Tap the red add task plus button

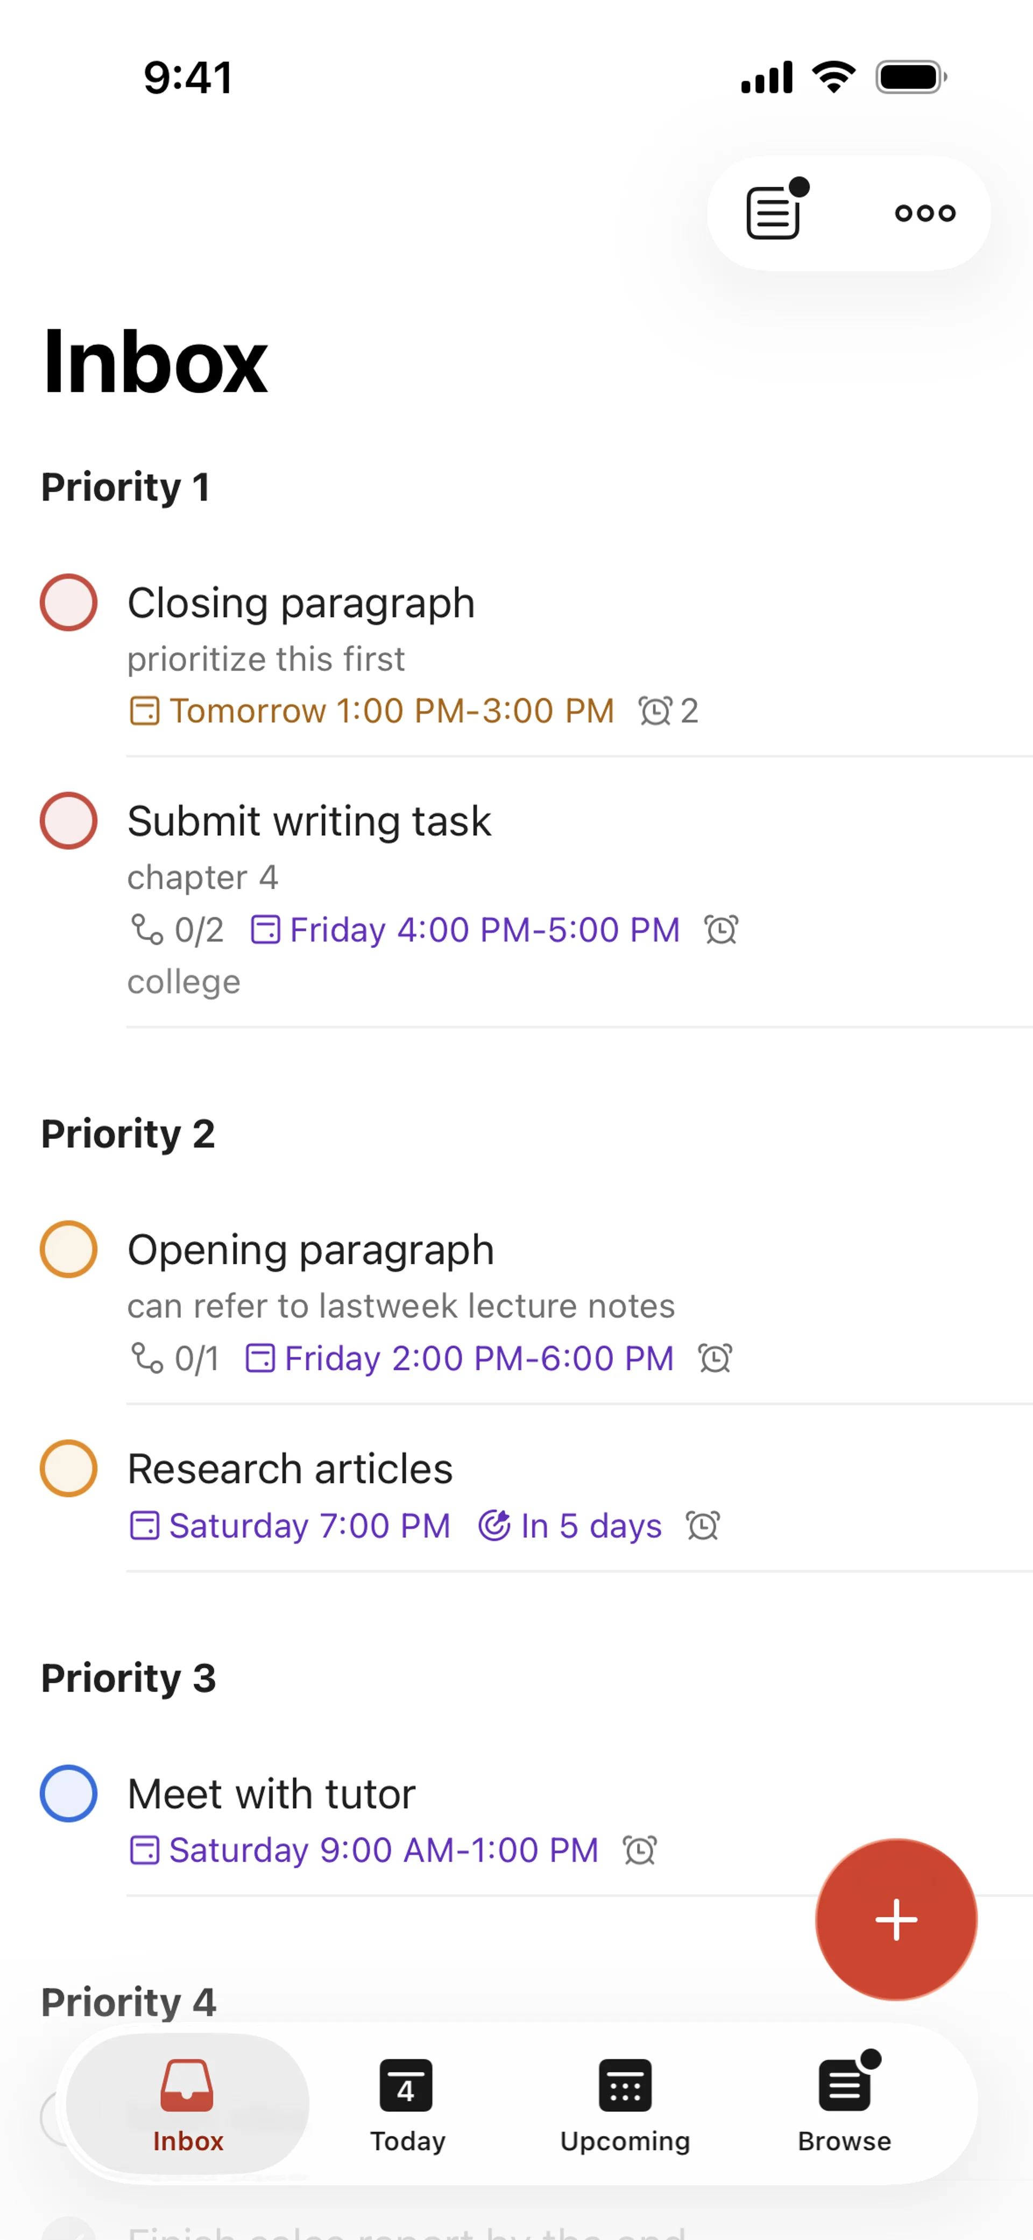pos(896,1919)
